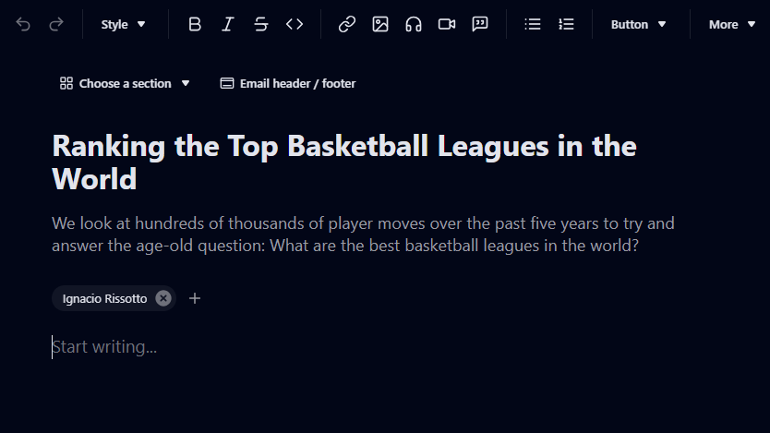Insert inline code formatting

coord(295,24)
